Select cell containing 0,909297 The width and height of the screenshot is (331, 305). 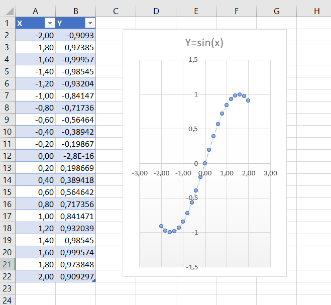(x=75, y=276)
